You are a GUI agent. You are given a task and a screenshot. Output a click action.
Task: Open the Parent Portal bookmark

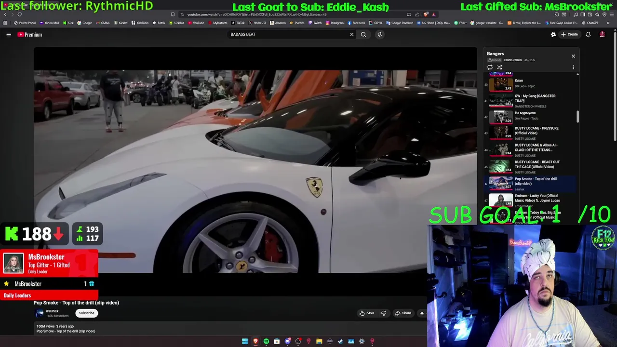point(25,23)
